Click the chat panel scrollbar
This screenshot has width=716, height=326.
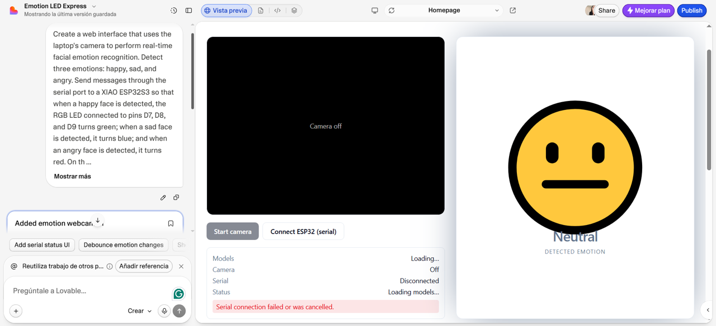coord(192,70)
